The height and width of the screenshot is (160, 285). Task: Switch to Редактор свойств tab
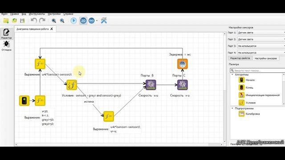pos(240,58)
